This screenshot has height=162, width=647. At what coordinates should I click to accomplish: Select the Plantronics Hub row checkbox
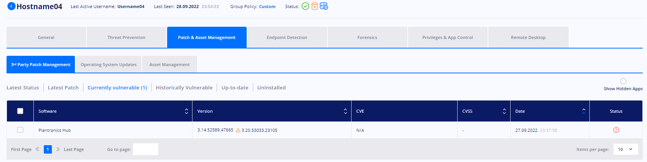coord(20,130)
